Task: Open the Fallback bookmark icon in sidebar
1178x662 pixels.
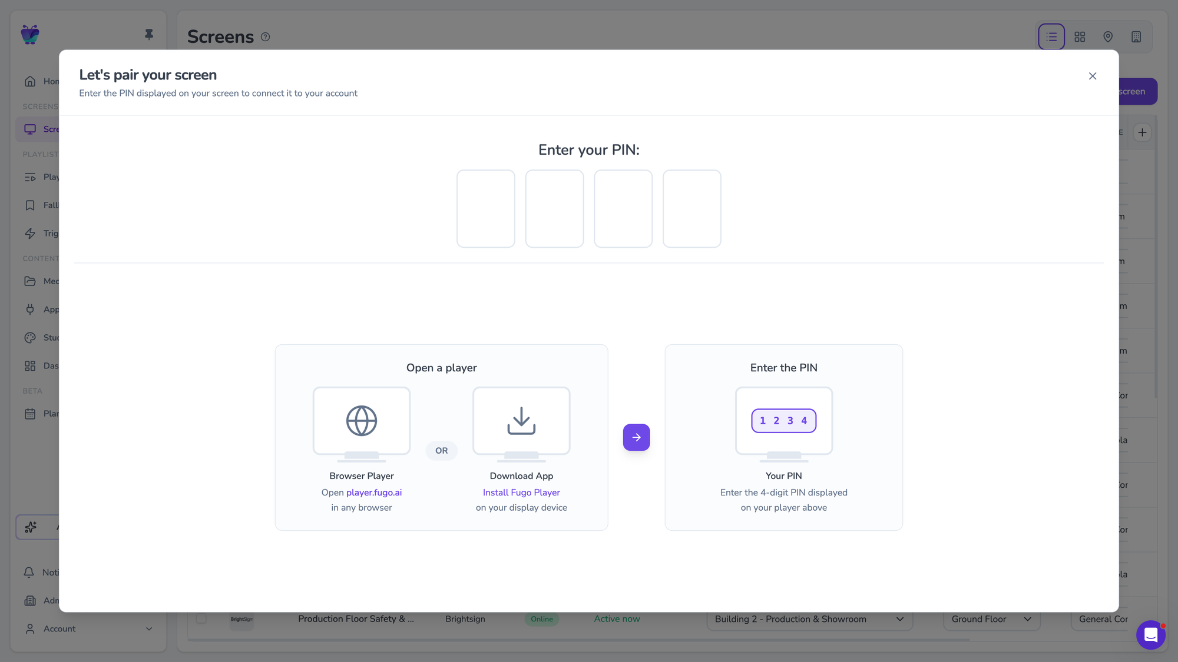Action: [x=30, y=205]
